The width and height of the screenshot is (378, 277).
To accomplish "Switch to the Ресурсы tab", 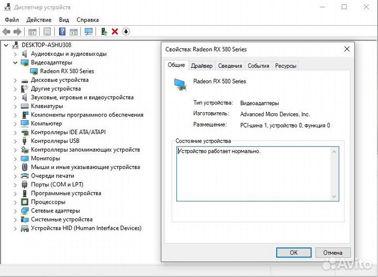I will tap(286, 66).
